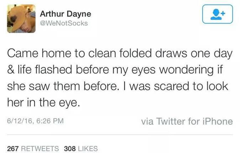Open the @WeNotSocks handle
The height and width of the screenshot is (153, 240).
[64, 23]
